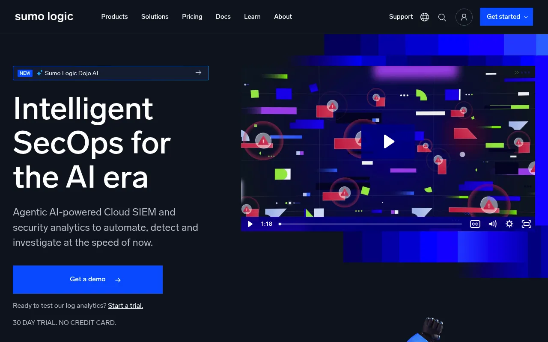Enter fullscreen video mode
The height and width of the screenshot is (342, 548).
(x=526, y=224)
